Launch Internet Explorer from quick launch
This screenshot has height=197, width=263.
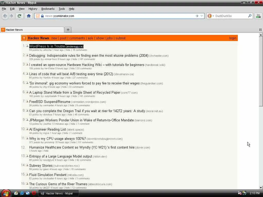coord(22,193)
